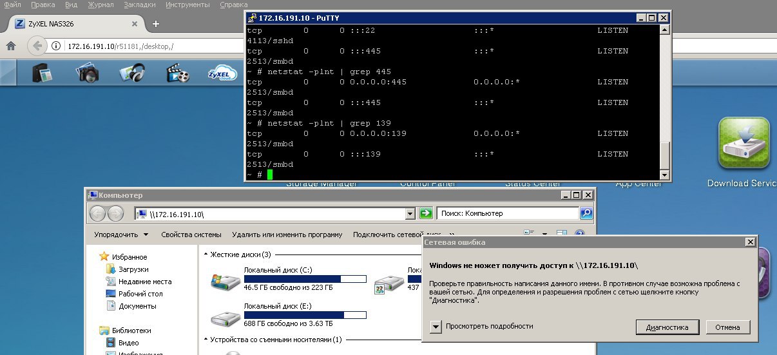Open the view options dropdown arrow
This screenshot has width=777, height=355.
pyautogui.click(x=544, y=235)
